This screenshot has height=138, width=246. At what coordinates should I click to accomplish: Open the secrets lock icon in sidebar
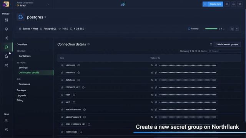(x=6, y=56)
